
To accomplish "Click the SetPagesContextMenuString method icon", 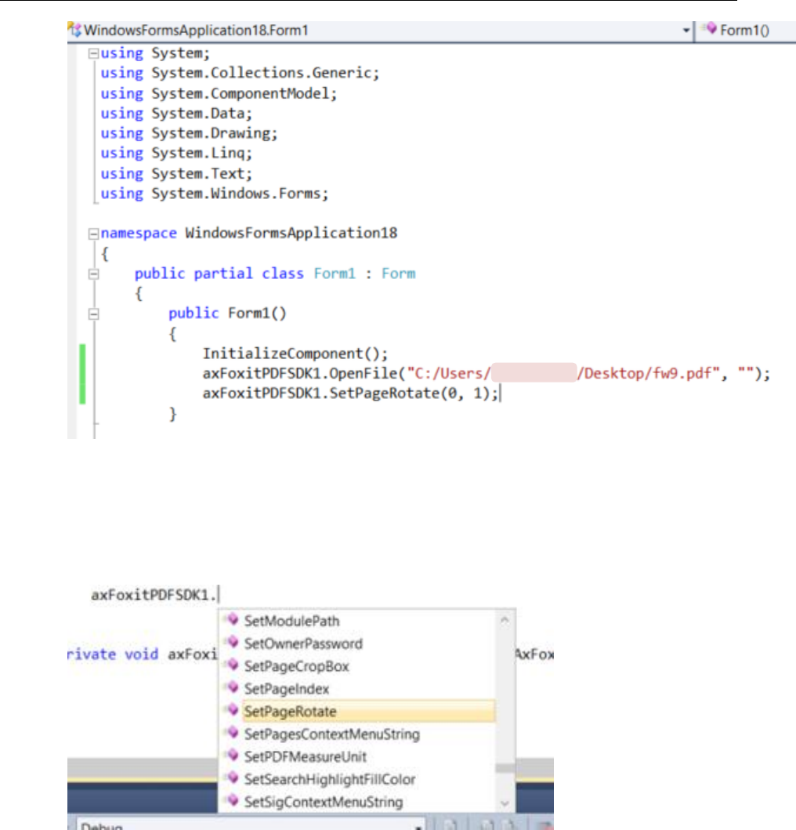I will click(x=232, y=733).
